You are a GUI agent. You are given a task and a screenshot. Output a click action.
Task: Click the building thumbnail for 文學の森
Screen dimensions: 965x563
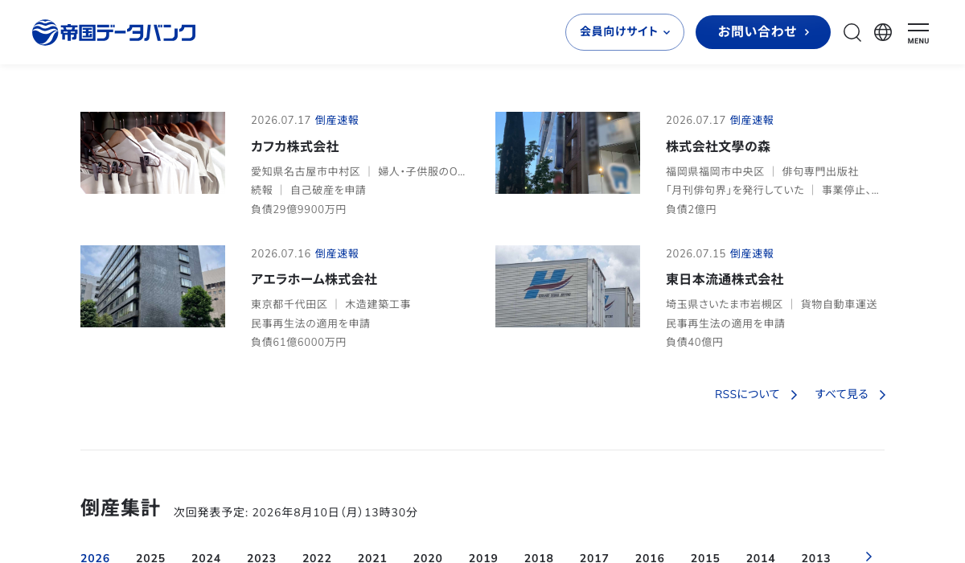coord(568,153)
